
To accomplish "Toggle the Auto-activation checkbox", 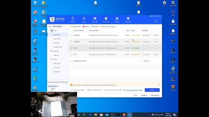I will pyautogui.click(x=48, y=82).
